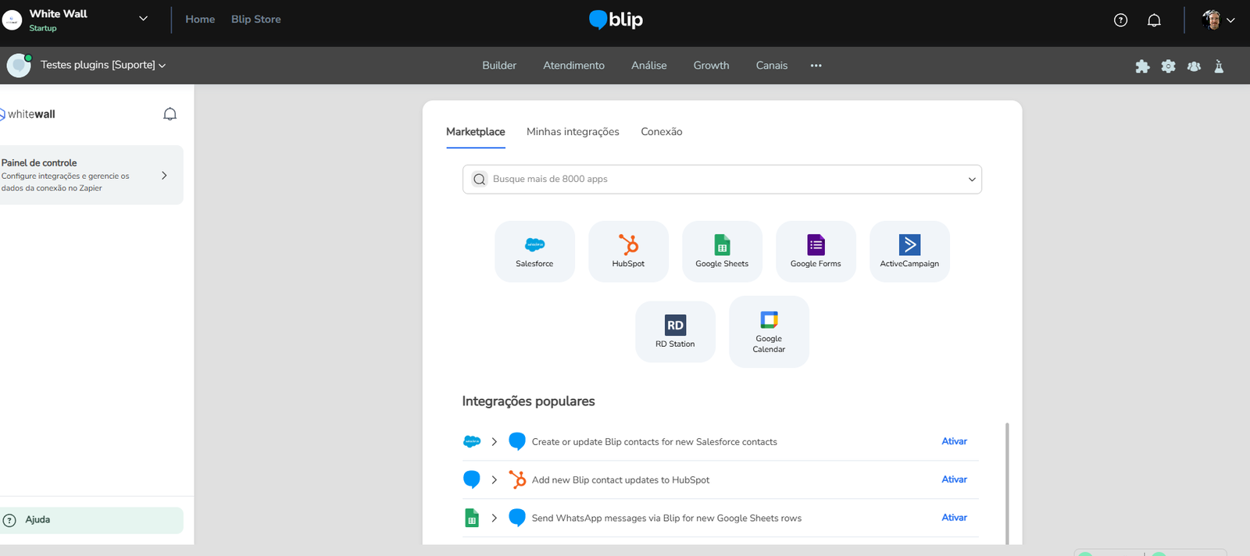The image size is (1250, 556).
Task: Click Google Sheets icon in third integration row
Action: [472, 518]
